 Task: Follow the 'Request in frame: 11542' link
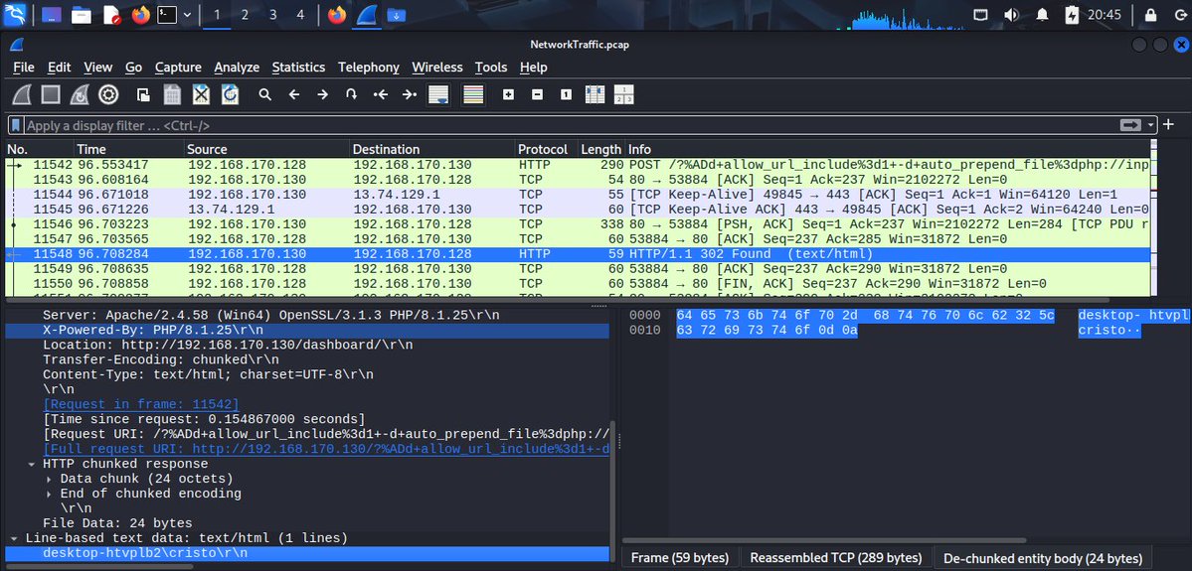pos(140,404)
